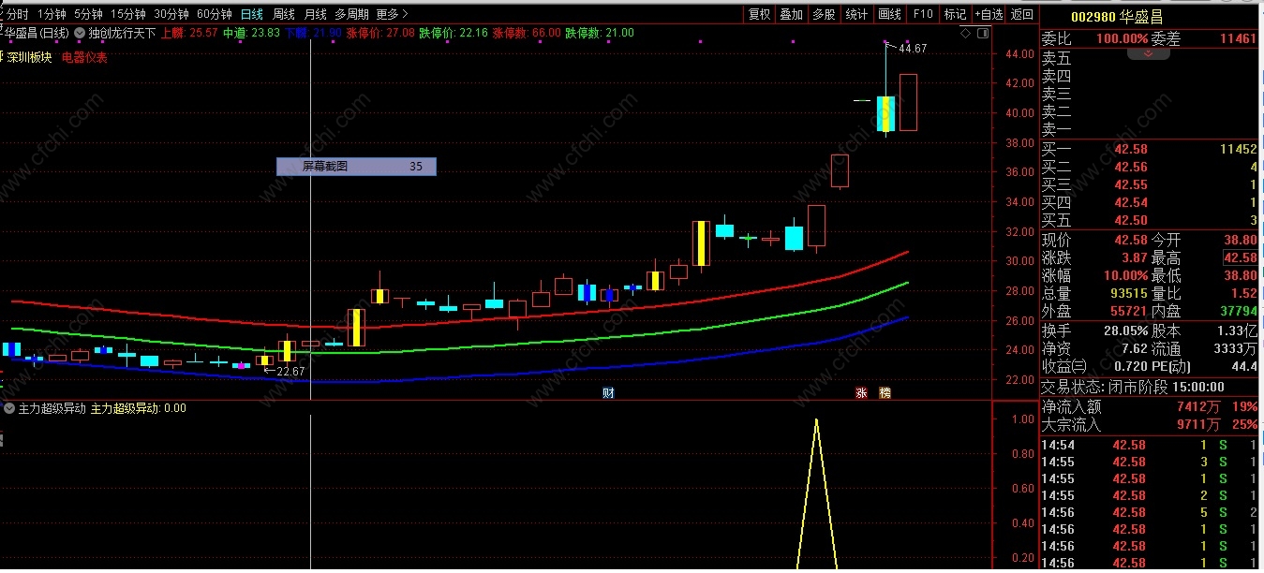The image size is (1264, 573).
Task: Click the 买一 price 42.58
Action: coord(1130,149)
